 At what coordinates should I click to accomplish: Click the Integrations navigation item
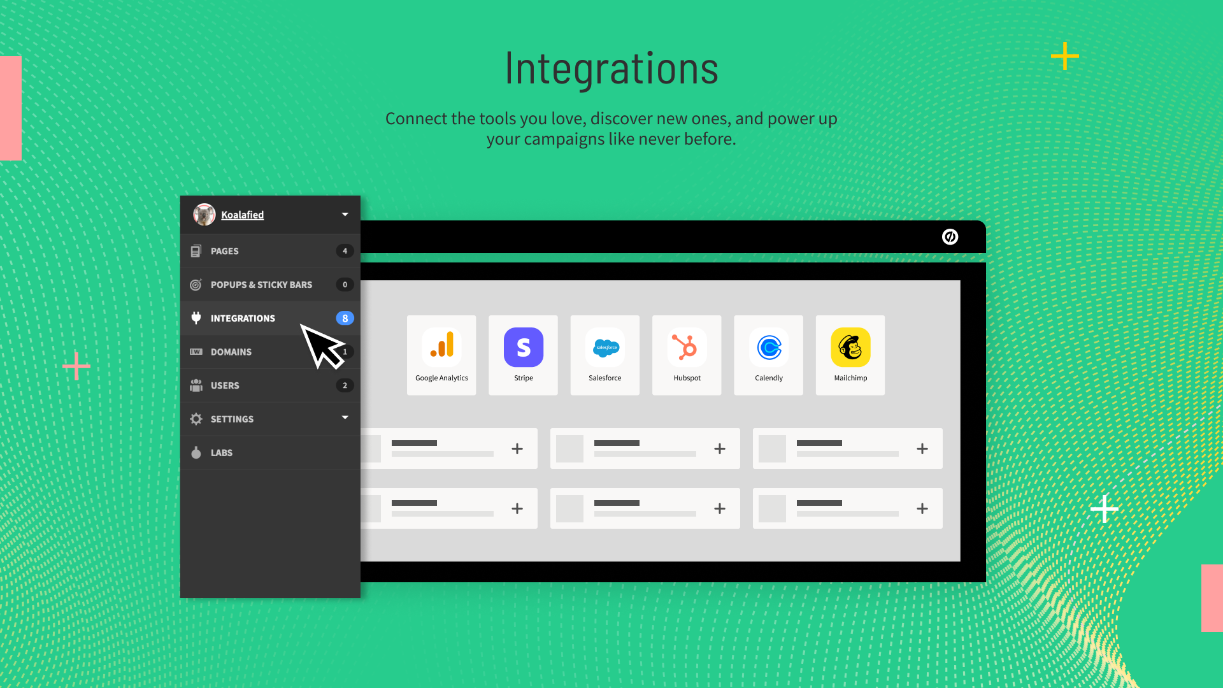click(243, 317)
